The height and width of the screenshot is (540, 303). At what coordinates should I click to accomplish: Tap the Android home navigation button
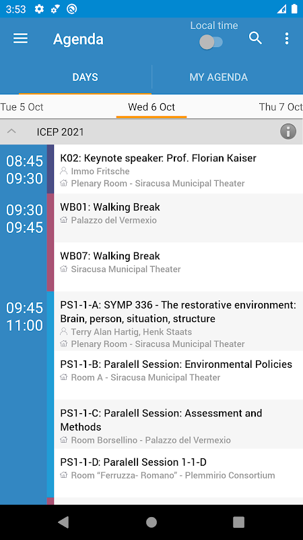(x=151, y=522)
